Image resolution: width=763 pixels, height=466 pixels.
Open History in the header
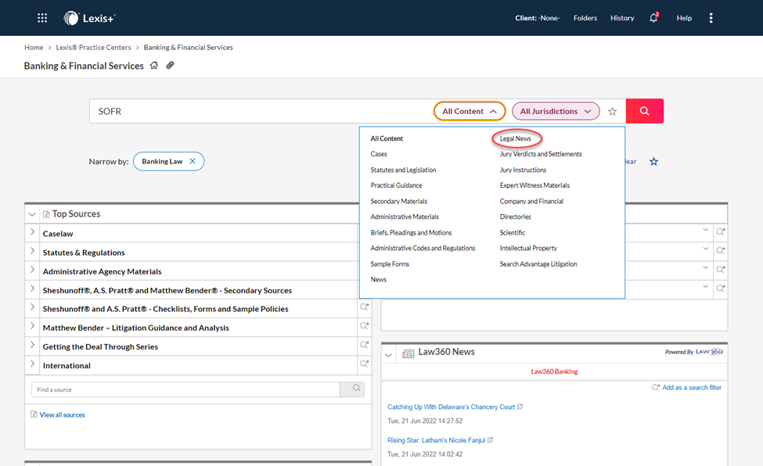(x=622, y=18)
